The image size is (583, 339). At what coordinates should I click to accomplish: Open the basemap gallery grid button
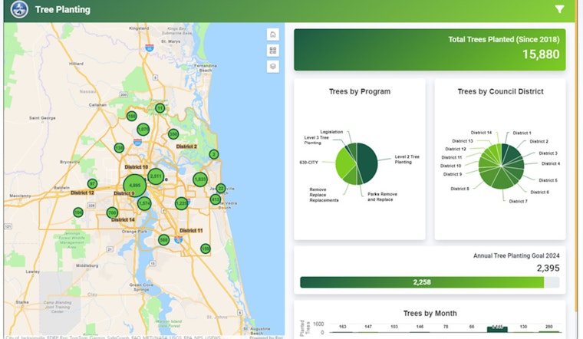tap(273, 51)
